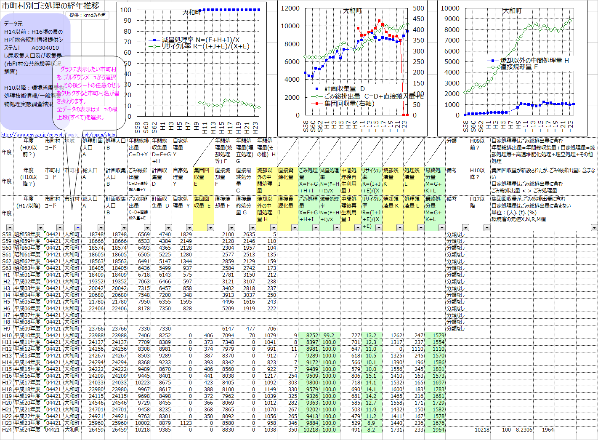Open the ごみ処理量 X=F+G+H+I filter dropdown
The width and height of the screenshot is (598, 440).
[x=316, y=228]
